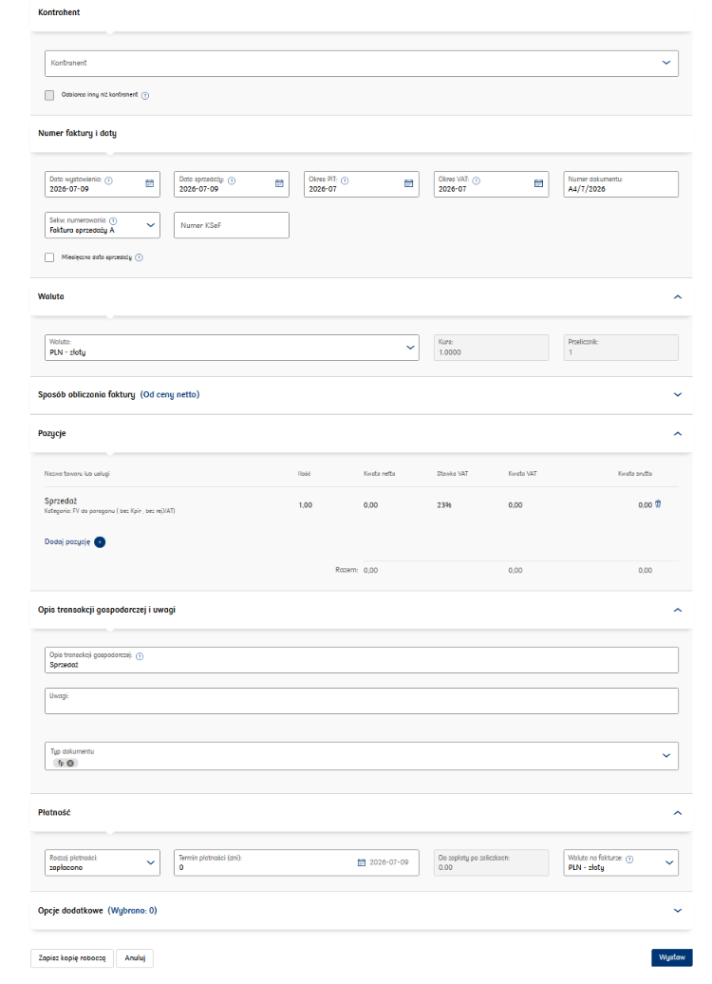712x984 pixels.
Task: Remove the fp document type tag
Action: click(x=70, y=763)
